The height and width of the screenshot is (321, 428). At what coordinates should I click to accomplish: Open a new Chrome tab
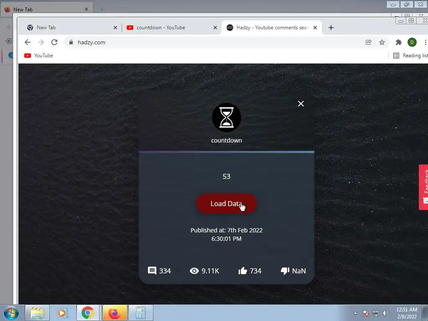point(331,28)
